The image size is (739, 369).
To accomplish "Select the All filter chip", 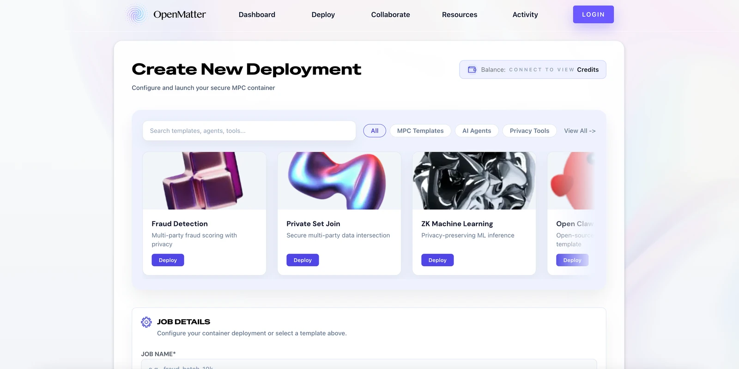I will (375, 131).
